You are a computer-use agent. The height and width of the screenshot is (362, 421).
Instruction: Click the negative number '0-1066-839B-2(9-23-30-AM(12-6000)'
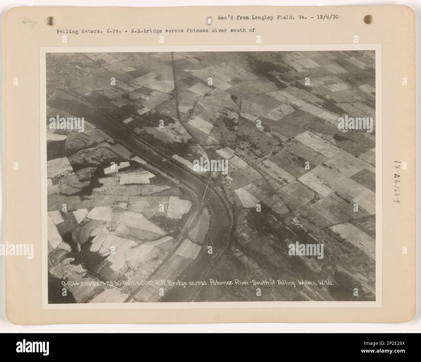(x=108, y=283)
